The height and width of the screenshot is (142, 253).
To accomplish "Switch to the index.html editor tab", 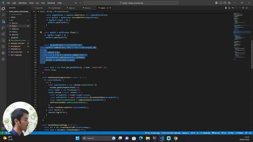I will coord(39,8).
